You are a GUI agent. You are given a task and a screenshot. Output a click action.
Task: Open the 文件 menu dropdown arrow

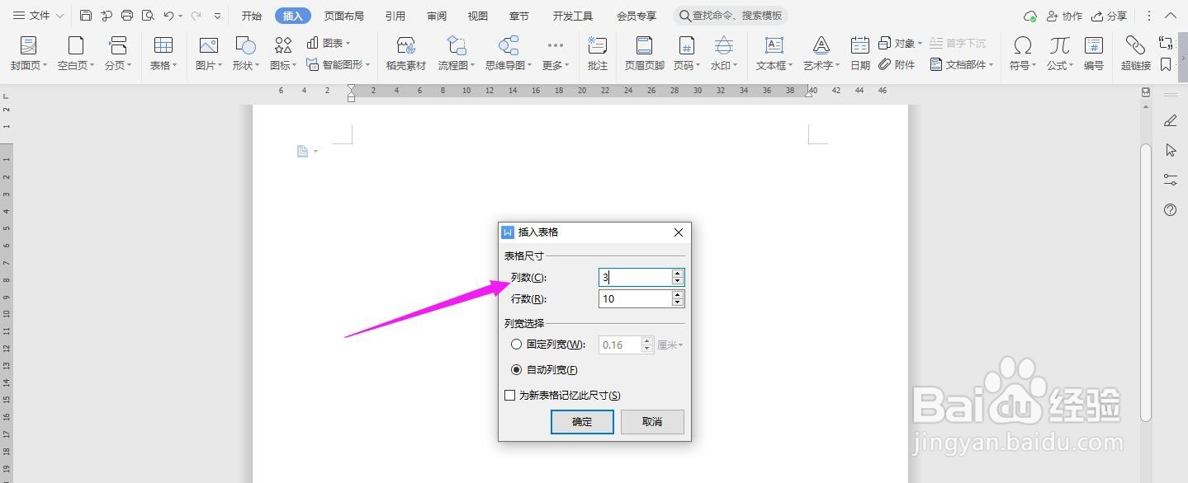click(59, 16)
